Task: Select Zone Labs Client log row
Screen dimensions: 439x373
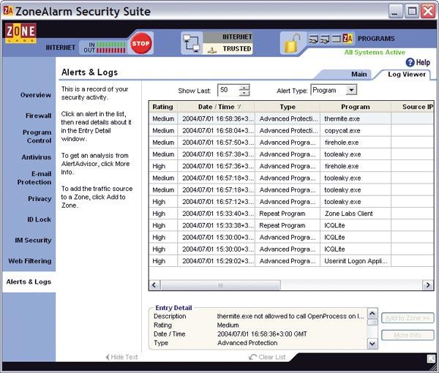Action: 291,214
